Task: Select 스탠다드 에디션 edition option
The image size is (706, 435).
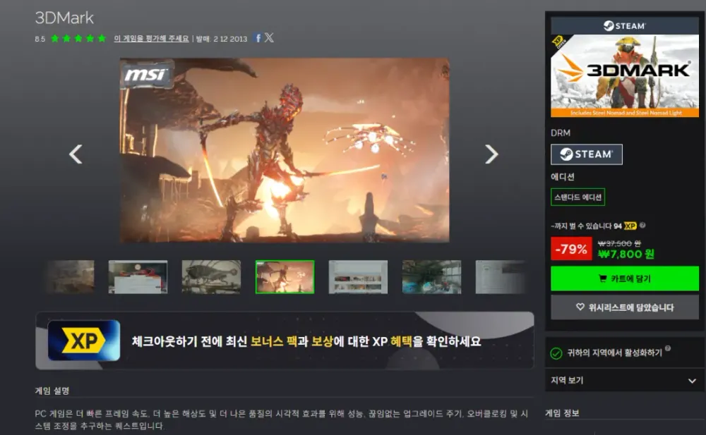Action: (x=578, y=197)
